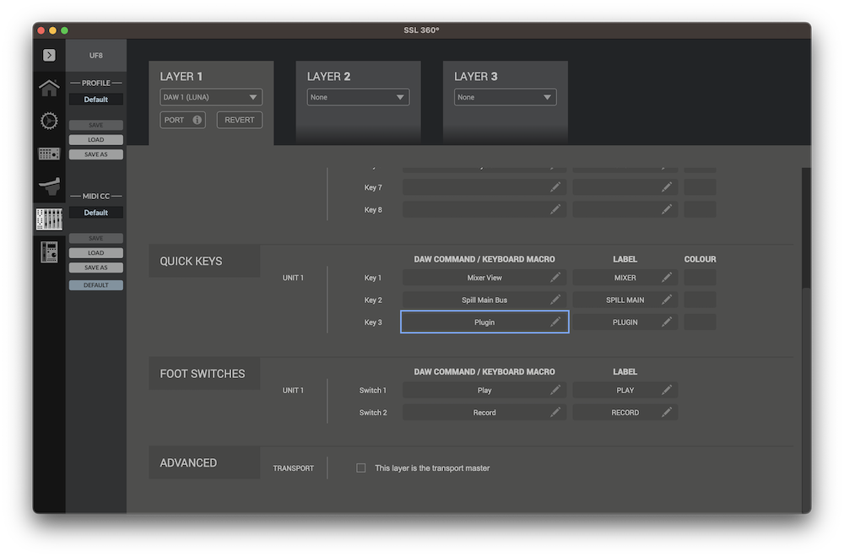Open the DAW 1 (LUNA) dropdown

211,97
